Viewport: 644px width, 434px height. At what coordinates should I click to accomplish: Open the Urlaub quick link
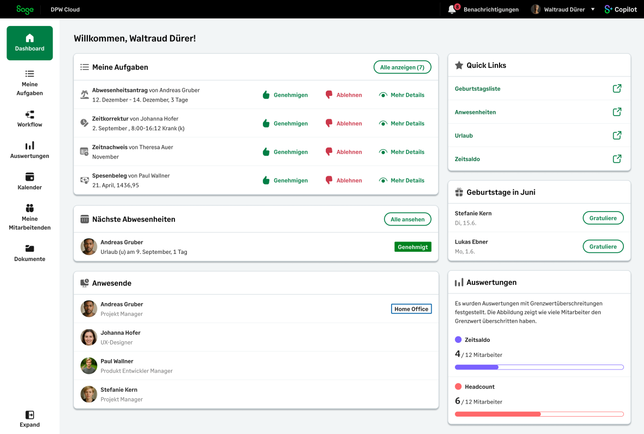[x=464, y=136]
